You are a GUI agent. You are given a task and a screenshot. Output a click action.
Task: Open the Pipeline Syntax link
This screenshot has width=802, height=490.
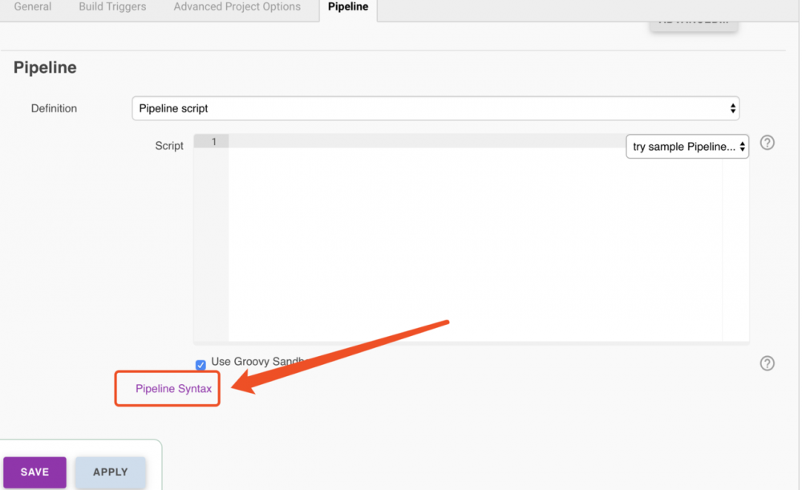173,389
